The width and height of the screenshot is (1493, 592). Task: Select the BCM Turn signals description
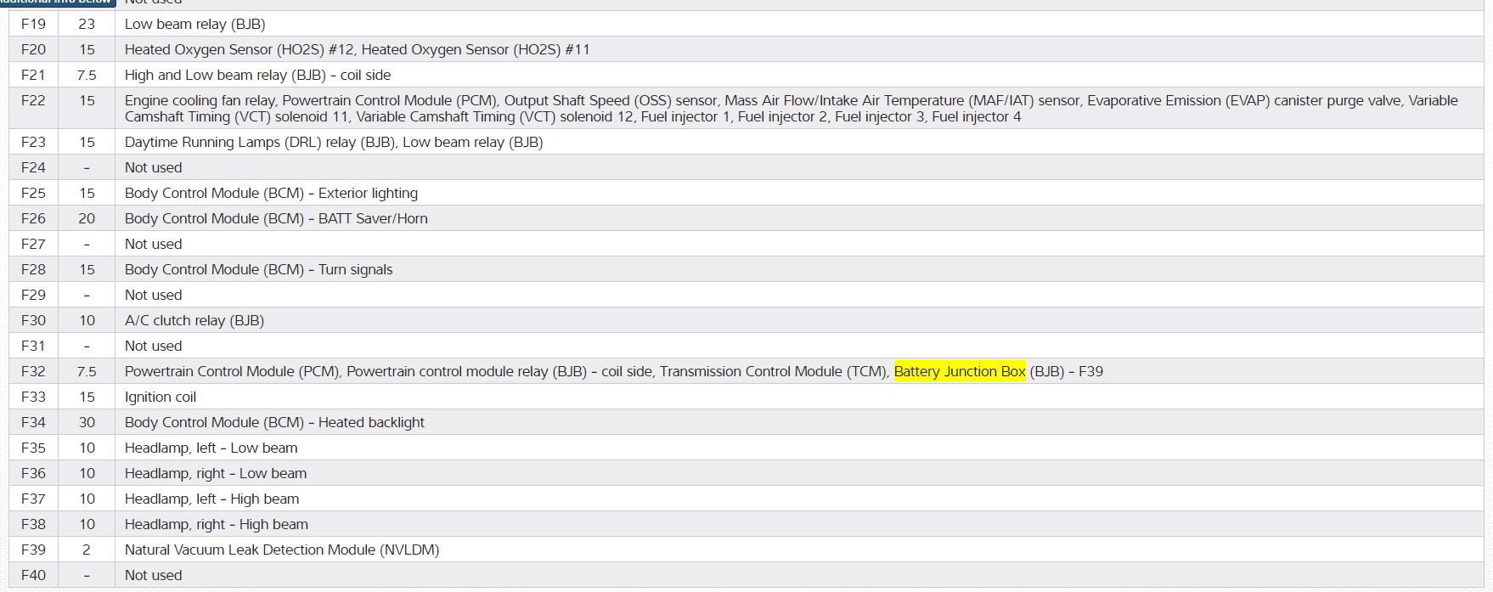pyautogui.click(x=258, y=269)
